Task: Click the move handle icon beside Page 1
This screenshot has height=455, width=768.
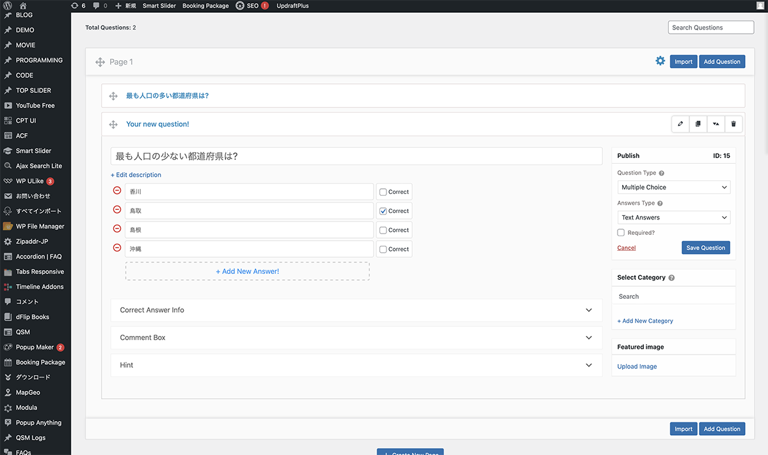Action: (100, 62)
